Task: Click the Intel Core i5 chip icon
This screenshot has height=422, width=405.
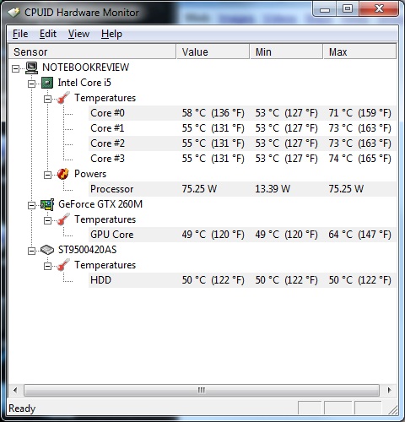Action: 47,83
